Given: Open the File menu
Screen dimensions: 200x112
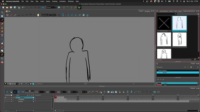Looking at the screenshot, I should click(x=22, y=1).
